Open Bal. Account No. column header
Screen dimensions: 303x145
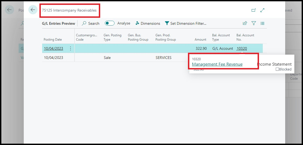245,37
